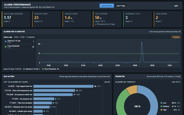Viewport: 184px width, 115px height.
Task: Click the '13:40 – 13:40 · 1 d window' text
Action: point(24,37)
